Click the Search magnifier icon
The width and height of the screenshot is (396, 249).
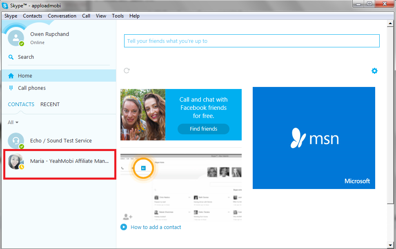pos(11,57)
